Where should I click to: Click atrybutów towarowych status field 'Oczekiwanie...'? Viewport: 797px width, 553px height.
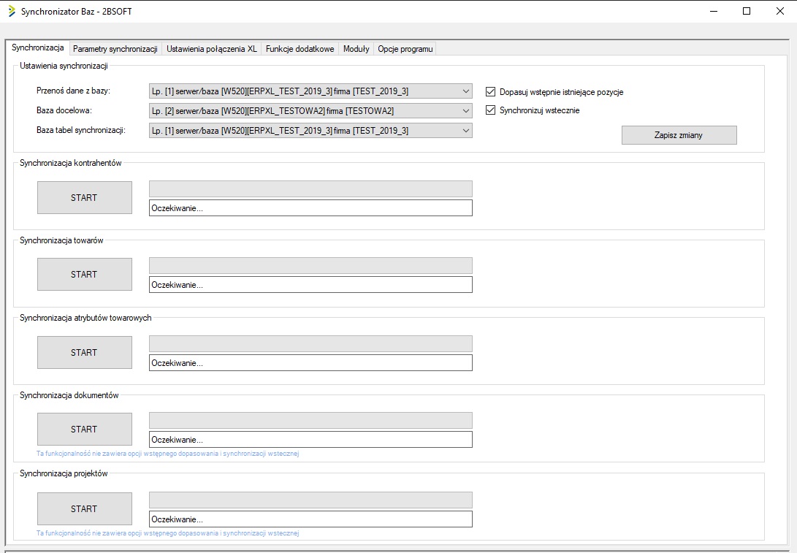pos(310,363)
